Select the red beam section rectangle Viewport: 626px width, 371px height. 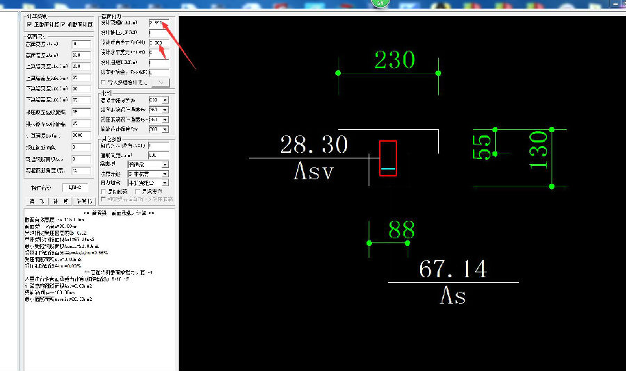click(387, 158)
